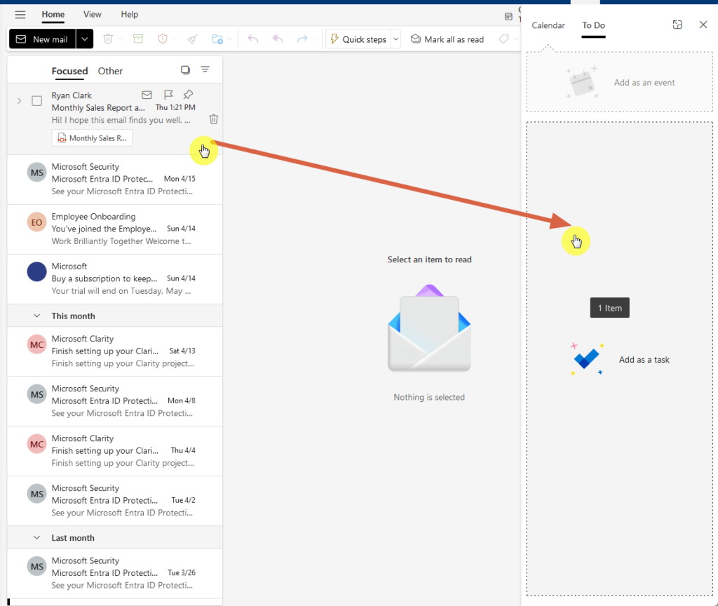Open Microsoft Security email dated Mon 4/15
Image resolution: width=718 pixels, height=606 pixels.
(115, 180)
